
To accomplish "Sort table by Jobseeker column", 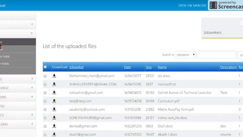I will pos(76,67).
